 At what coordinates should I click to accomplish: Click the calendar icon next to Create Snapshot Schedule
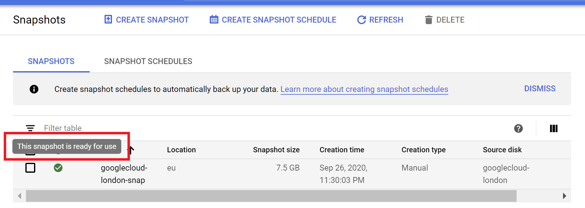[x=213, y=19]
